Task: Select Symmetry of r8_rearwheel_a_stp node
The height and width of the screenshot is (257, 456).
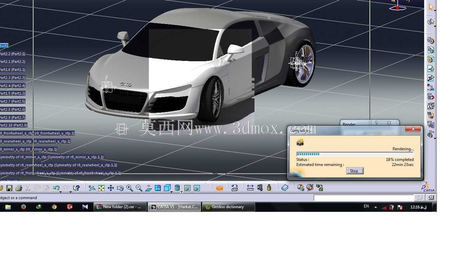Action: point(58,165)
